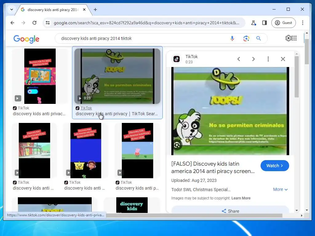Open '[FALSO] Discovey kids latin america' title
The height and width of the screenshot is (236, 315).
(213, 167)
